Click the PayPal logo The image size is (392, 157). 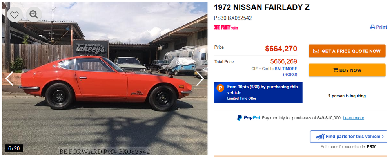[249, 117]
